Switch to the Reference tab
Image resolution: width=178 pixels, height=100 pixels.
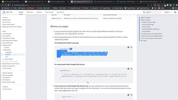[x=30, y=12]
